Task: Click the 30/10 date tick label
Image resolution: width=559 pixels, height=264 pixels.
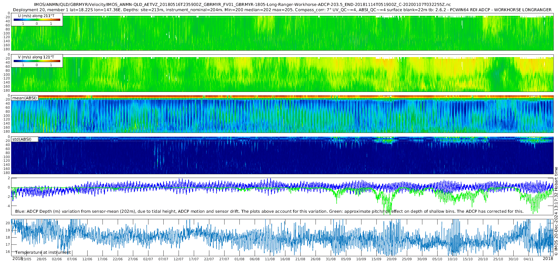Action: (513, 259)
